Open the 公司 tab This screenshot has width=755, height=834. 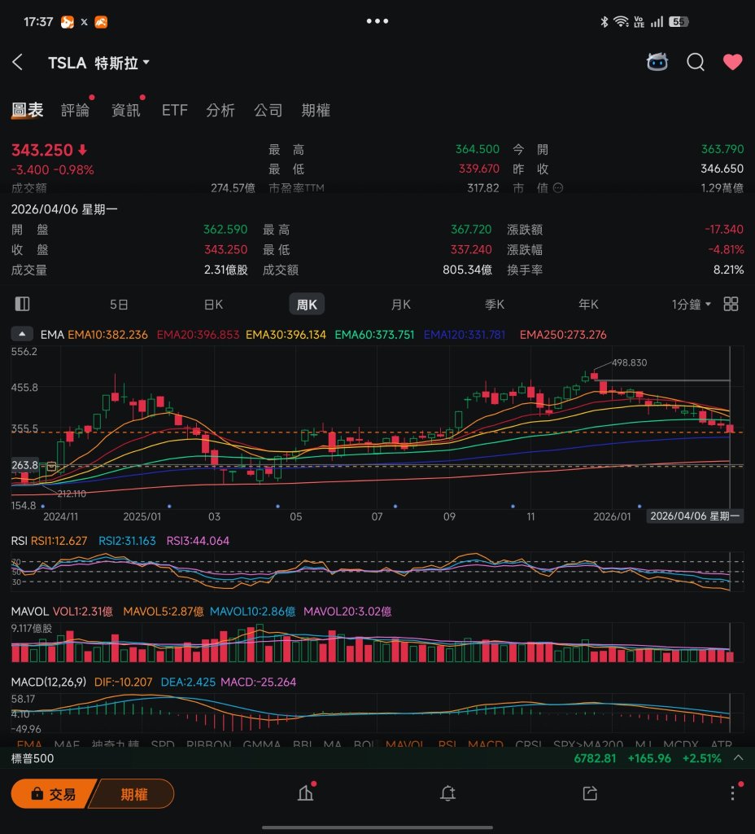[x=268, y=110]
